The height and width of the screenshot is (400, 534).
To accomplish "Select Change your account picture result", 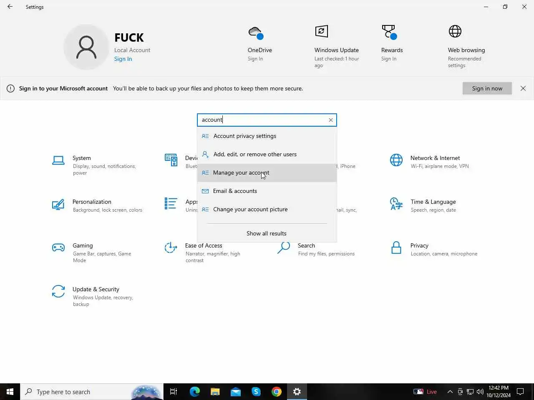I will pyautogui.click(x=267, y=209).
